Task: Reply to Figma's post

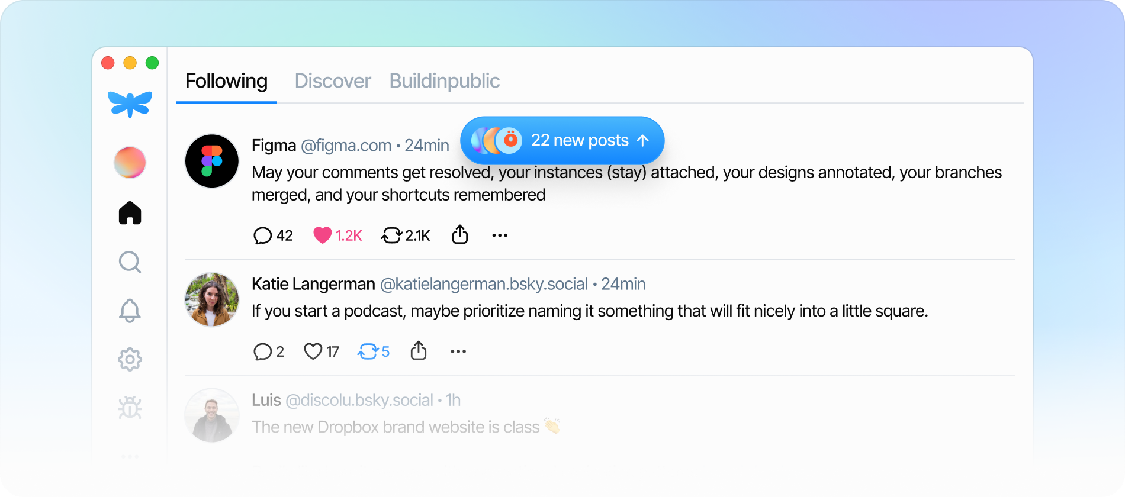Action: tap(262, 235)
